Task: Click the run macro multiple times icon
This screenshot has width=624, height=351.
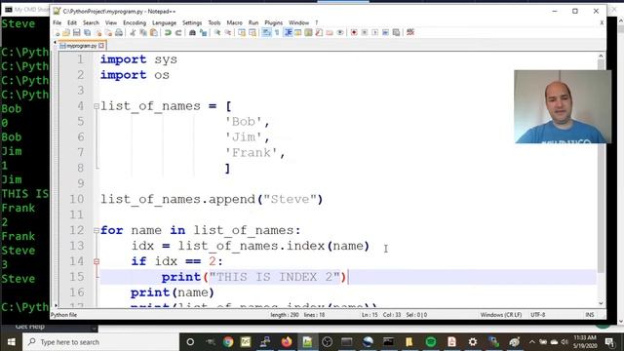Action: click(x=385, y=32)
